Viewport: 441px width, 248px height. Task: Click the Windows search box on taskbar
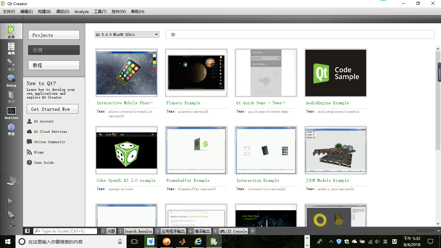point(71,242)
